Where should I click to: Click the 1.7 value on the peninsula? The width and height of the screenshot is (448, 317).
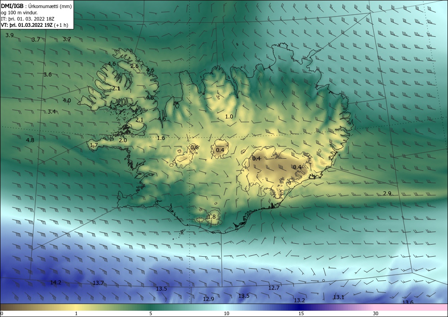click(x=94, y=145)
